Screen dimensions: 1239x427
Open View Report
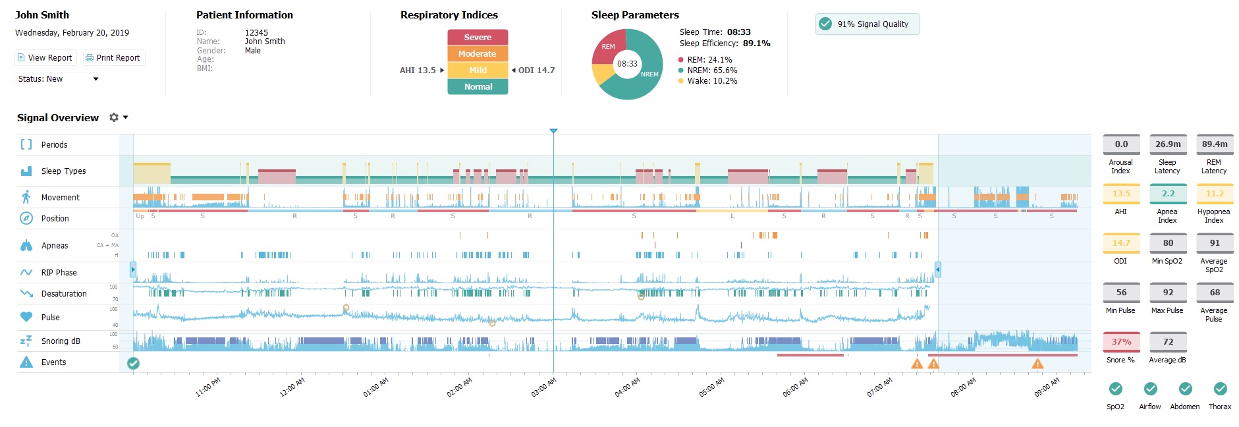pyautogui.click(x=45, y=58)
